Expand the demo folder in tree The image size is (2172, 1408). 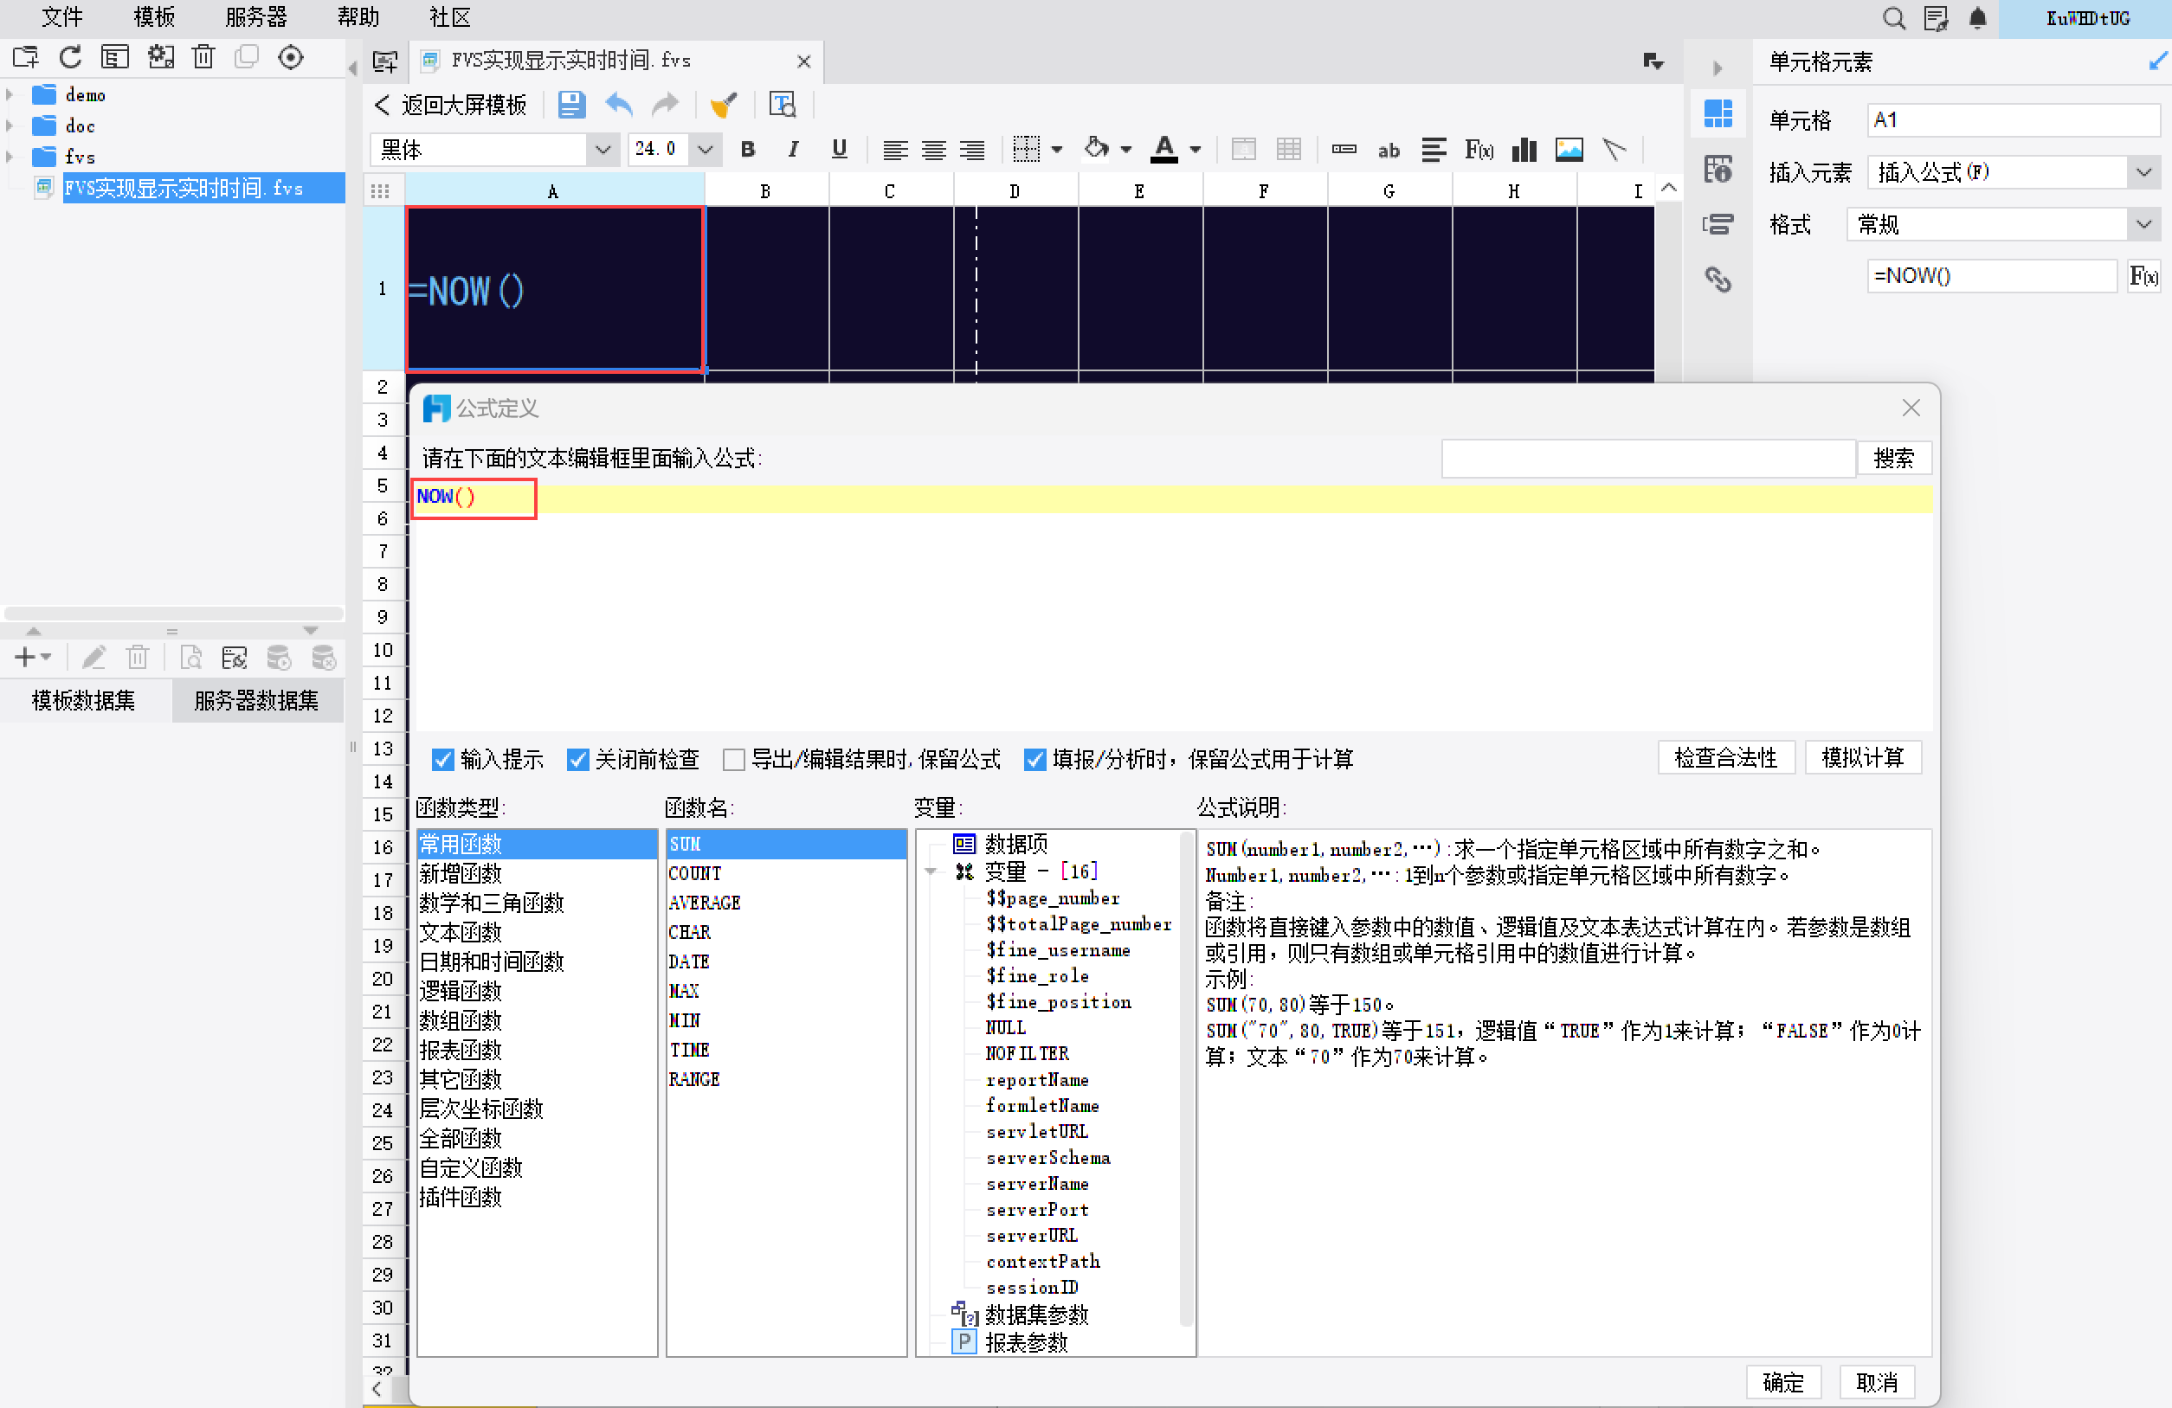click(x=10, y=95)
